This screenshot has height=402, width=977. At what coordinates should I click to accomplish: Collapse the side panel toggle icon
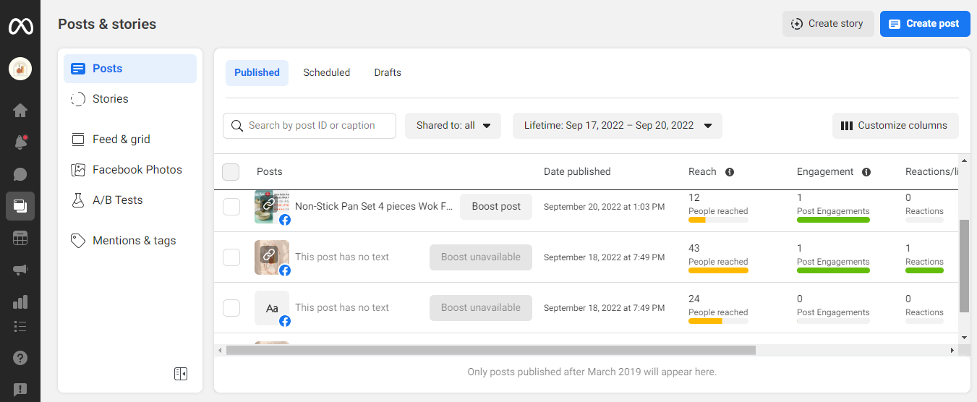[181, 373]
